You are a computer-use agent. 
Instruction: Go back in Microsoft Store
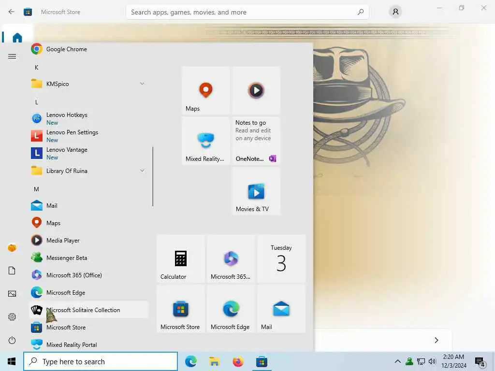pyautogui.click(x=12, y=12)
